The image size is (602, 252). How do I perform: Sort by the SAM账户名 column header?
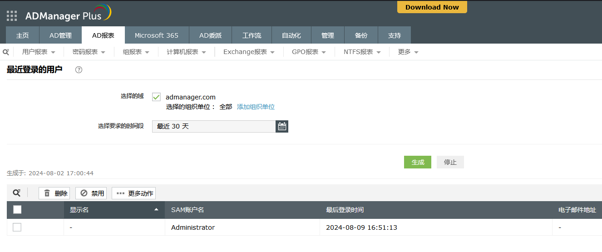tap(188, 210)
